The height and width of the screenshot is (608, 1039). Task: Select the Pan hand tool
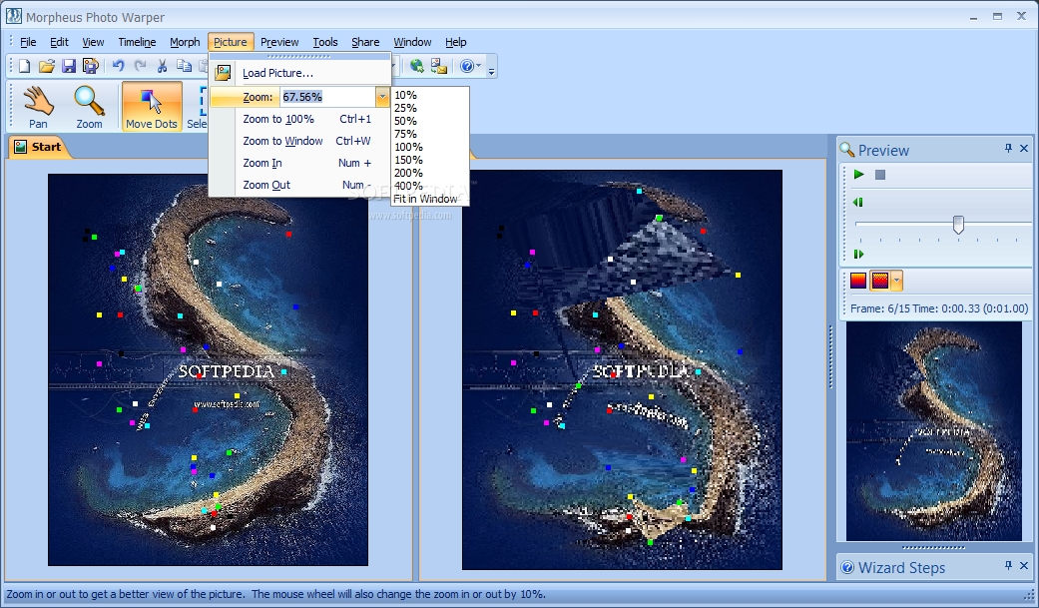tap(39, 107)
